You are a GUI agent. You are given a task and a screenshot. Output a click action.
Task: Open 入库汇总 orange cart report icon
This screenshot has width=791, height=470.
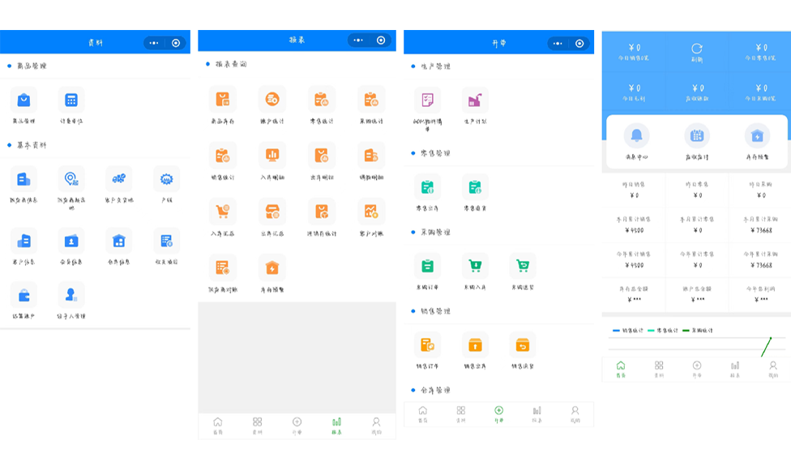click(x=222, y=211)
